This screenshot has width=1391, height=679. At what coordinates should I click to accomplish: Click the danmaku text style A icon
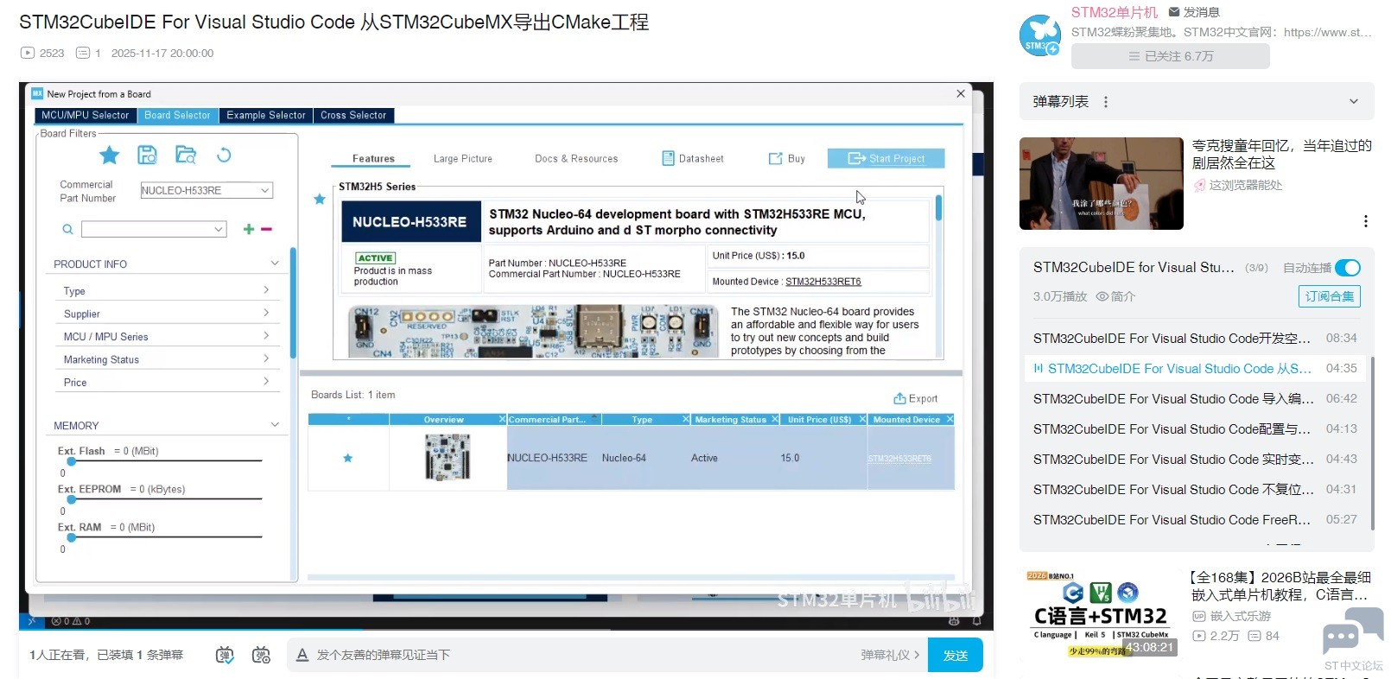pyautogui.click(x=302, y=655)
